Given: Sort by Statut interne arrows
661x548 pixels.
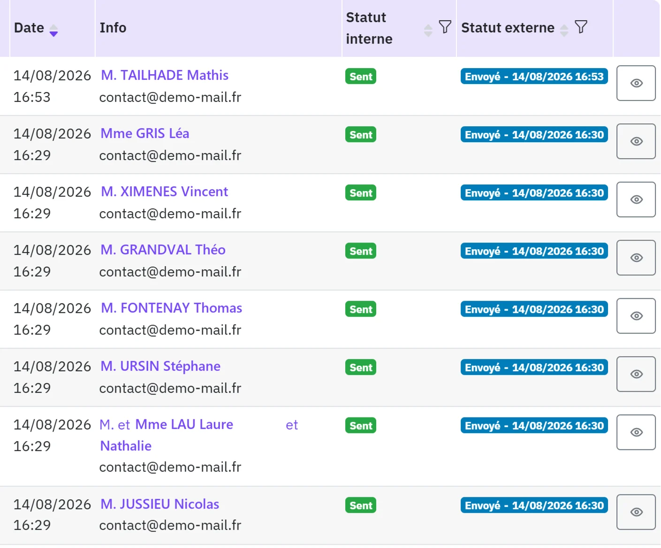Looking at the screenshot, I should (428, 30).
